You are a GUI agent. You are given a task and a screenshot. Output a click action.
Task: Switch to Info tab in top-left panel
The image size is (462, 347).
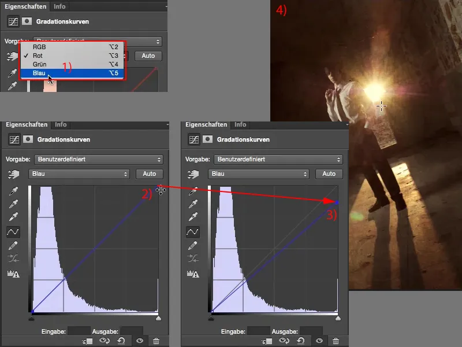[59, 6]
